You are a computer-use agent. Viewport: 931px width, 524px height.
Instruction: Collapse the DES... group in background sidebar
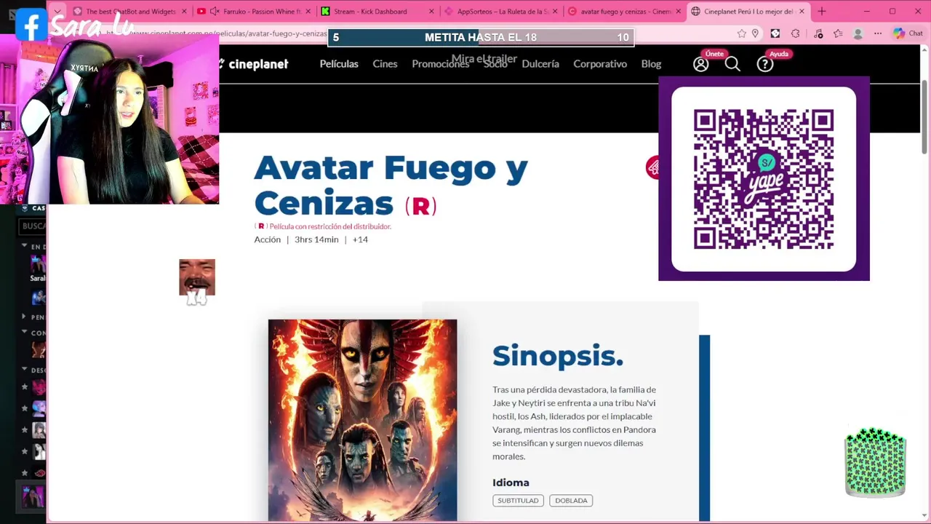(x=24, y=370)
